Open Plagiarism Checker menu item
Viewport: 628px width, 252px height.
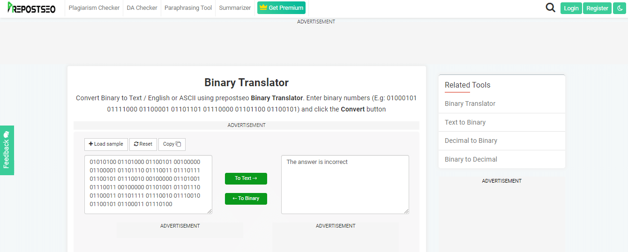click(94, 8)
